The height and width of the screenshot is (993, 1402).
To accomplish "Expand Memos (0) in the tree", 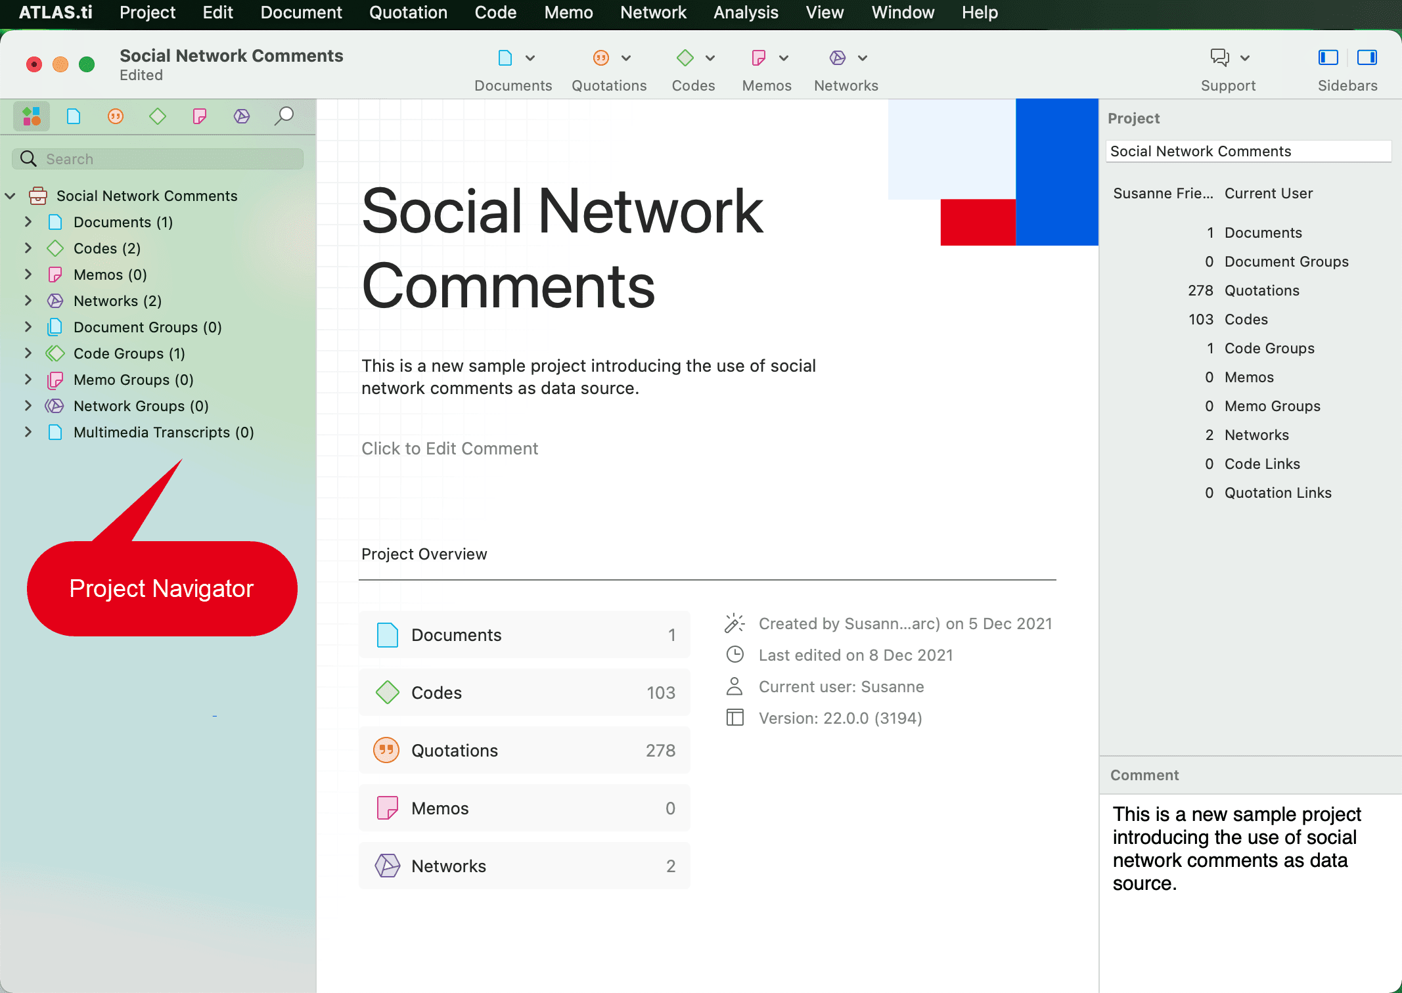I will (28, 275).
